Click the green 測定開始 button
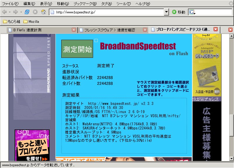Image resolution: width=234 pixels, height=168 pixels. pyautogui.click(x=77, y=49)
